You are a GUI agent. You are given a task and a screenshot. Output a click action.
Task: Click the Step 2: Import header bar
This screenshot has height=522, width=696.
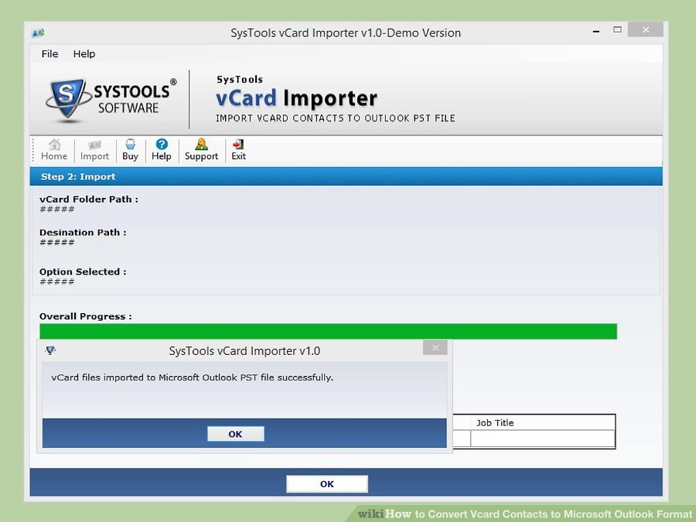346,176
